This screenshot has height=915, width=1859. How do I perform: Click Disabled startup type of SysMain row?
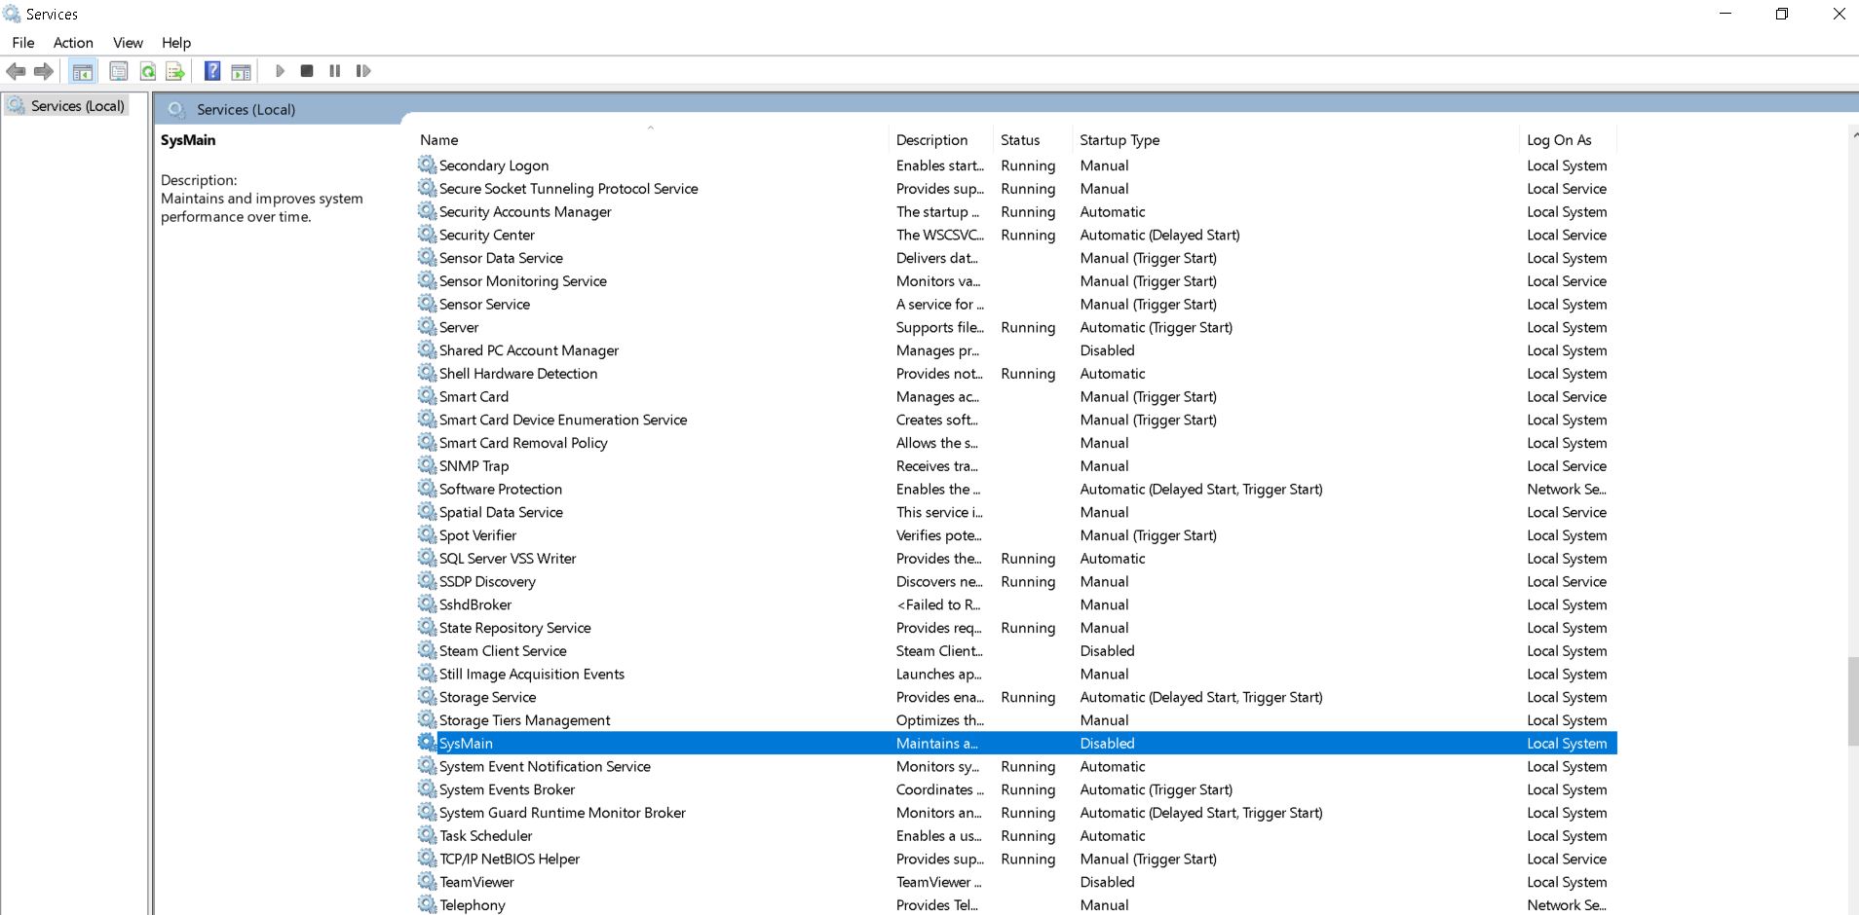pos(1107,744)
